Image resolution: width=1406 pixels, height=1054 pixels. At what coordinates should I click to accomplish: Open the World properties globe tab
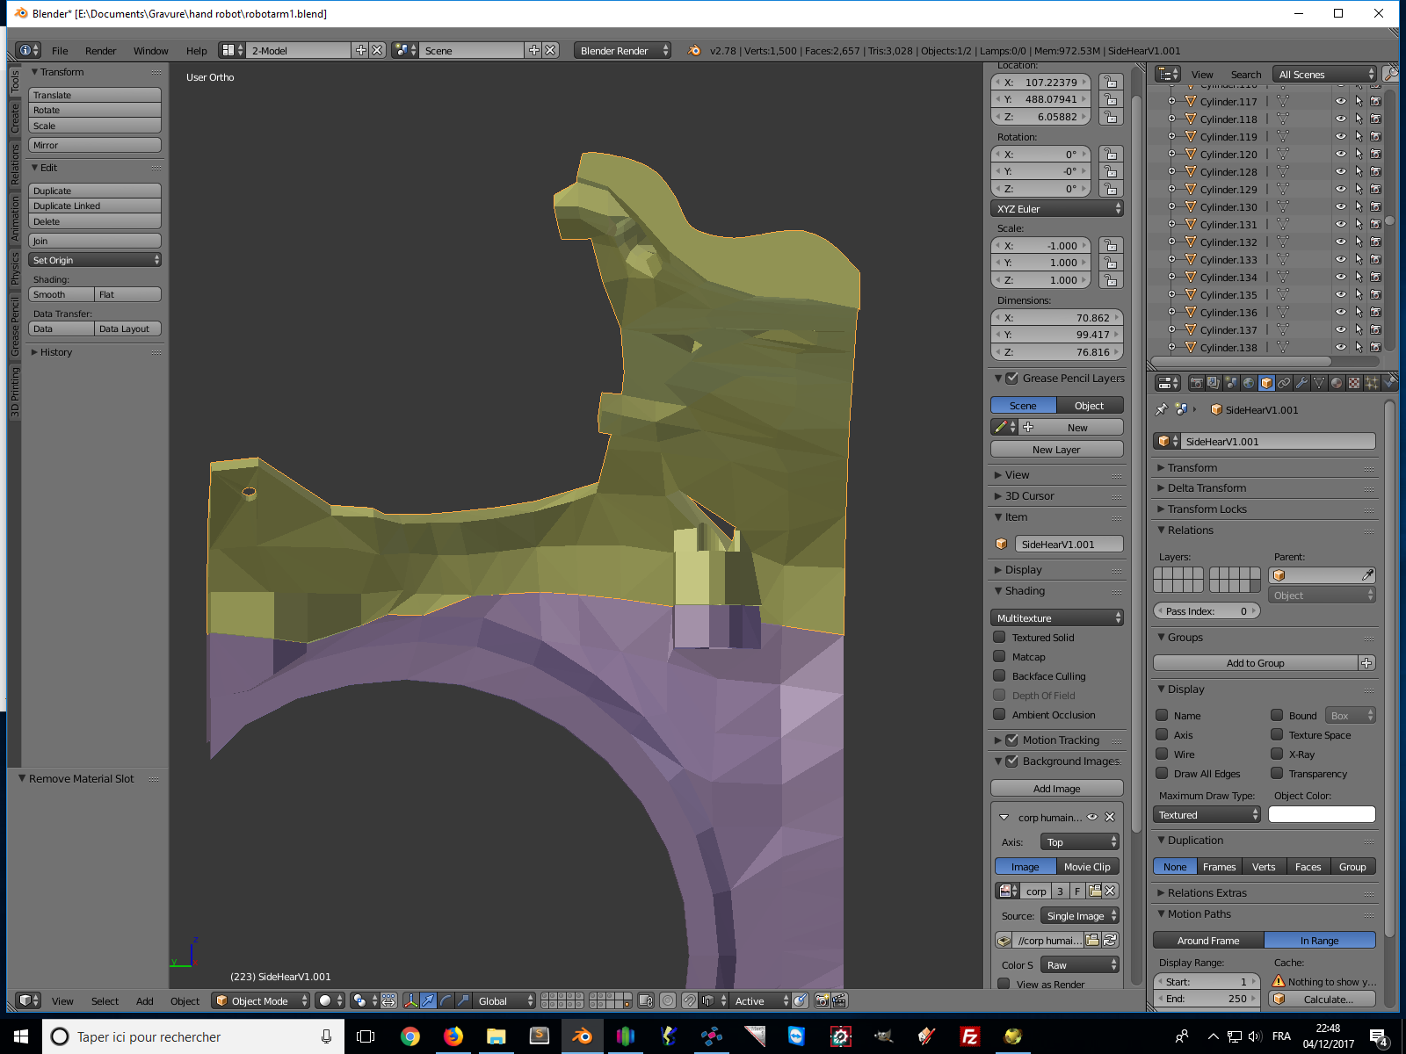coord(1249,383)
